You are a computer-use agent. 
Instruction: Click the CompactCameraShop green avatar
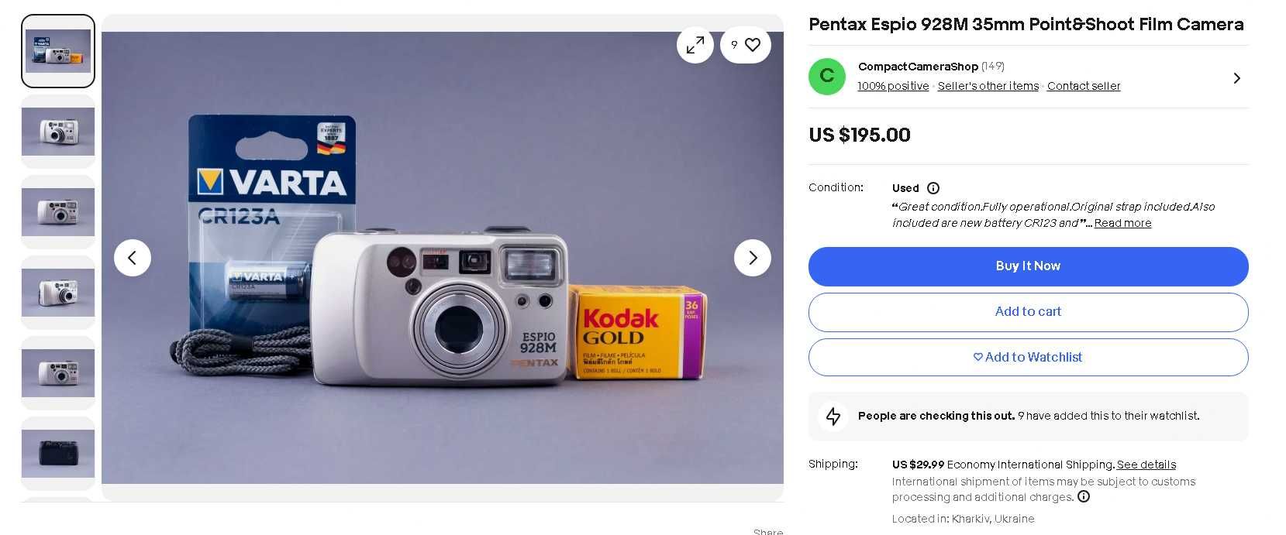[x=827, y=77]
